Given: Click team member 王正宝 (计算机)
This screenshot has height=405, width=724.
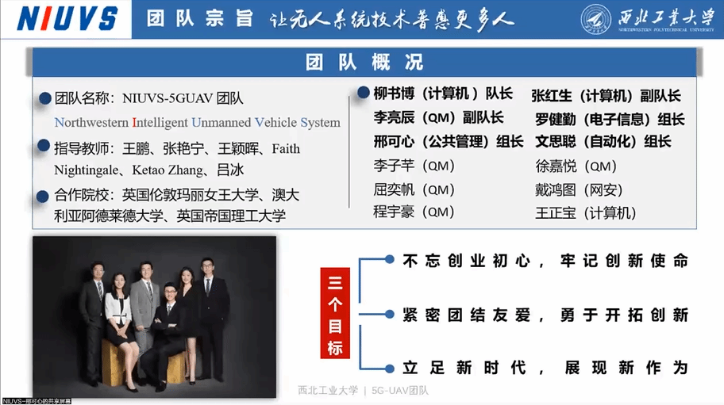Looking at the screenshot, I should [x=586, y=212].
